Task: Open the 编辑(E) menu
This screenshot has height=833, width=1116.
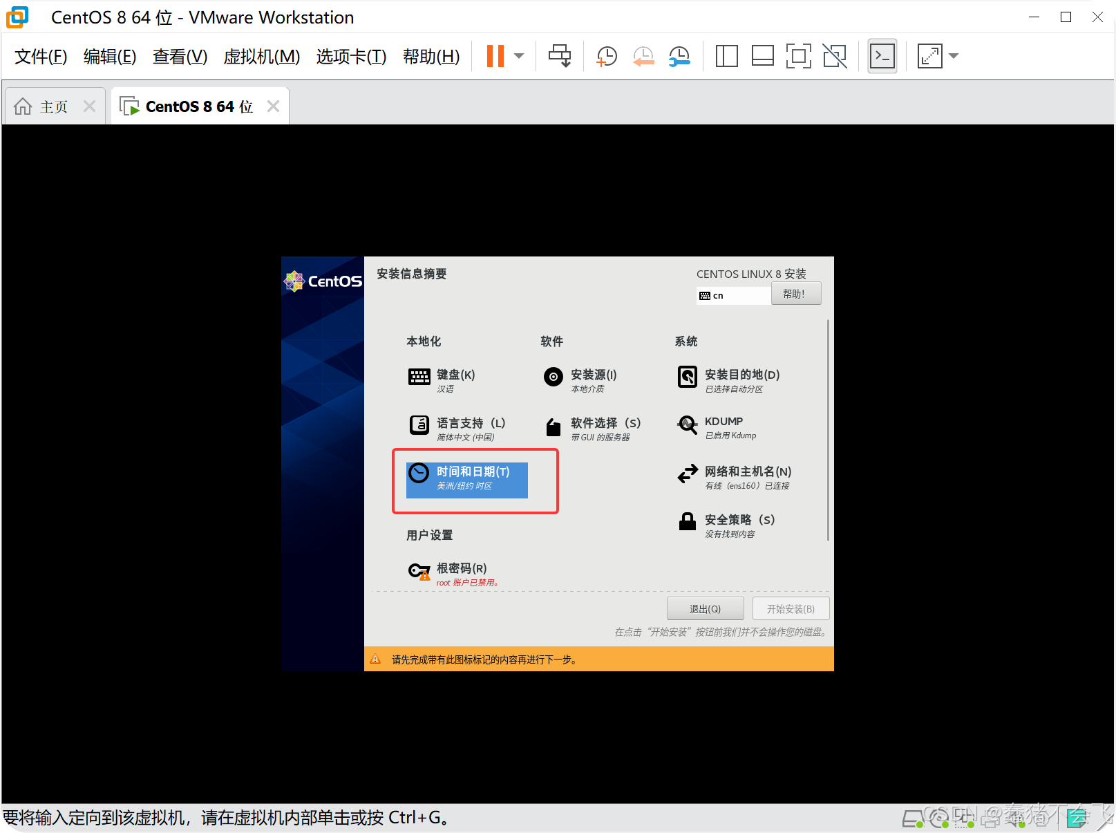Action: click(x=110, y=57)
